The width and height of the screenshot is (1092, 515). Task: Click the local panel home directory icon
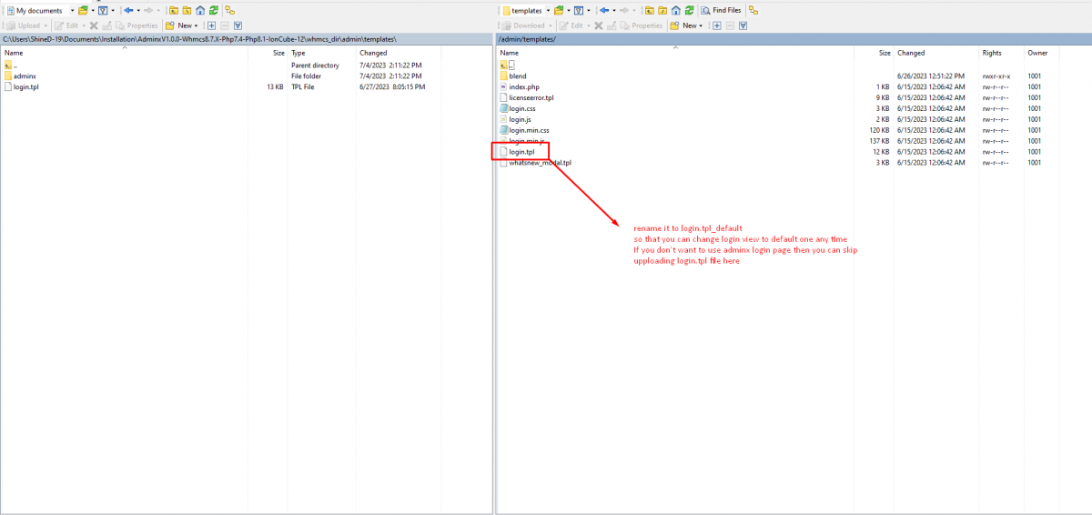pyautogui.click(x=199, y=10)
